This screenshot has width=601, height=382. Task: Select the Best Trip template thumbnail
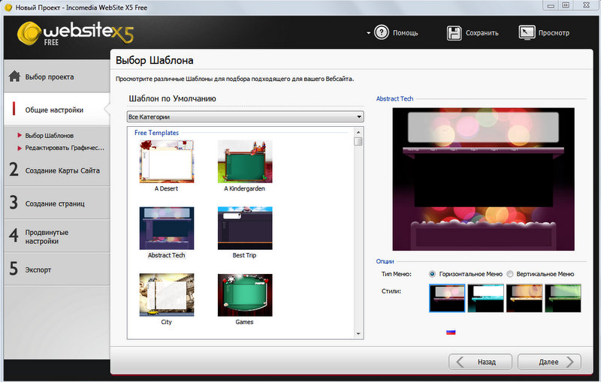click(245, 228)
